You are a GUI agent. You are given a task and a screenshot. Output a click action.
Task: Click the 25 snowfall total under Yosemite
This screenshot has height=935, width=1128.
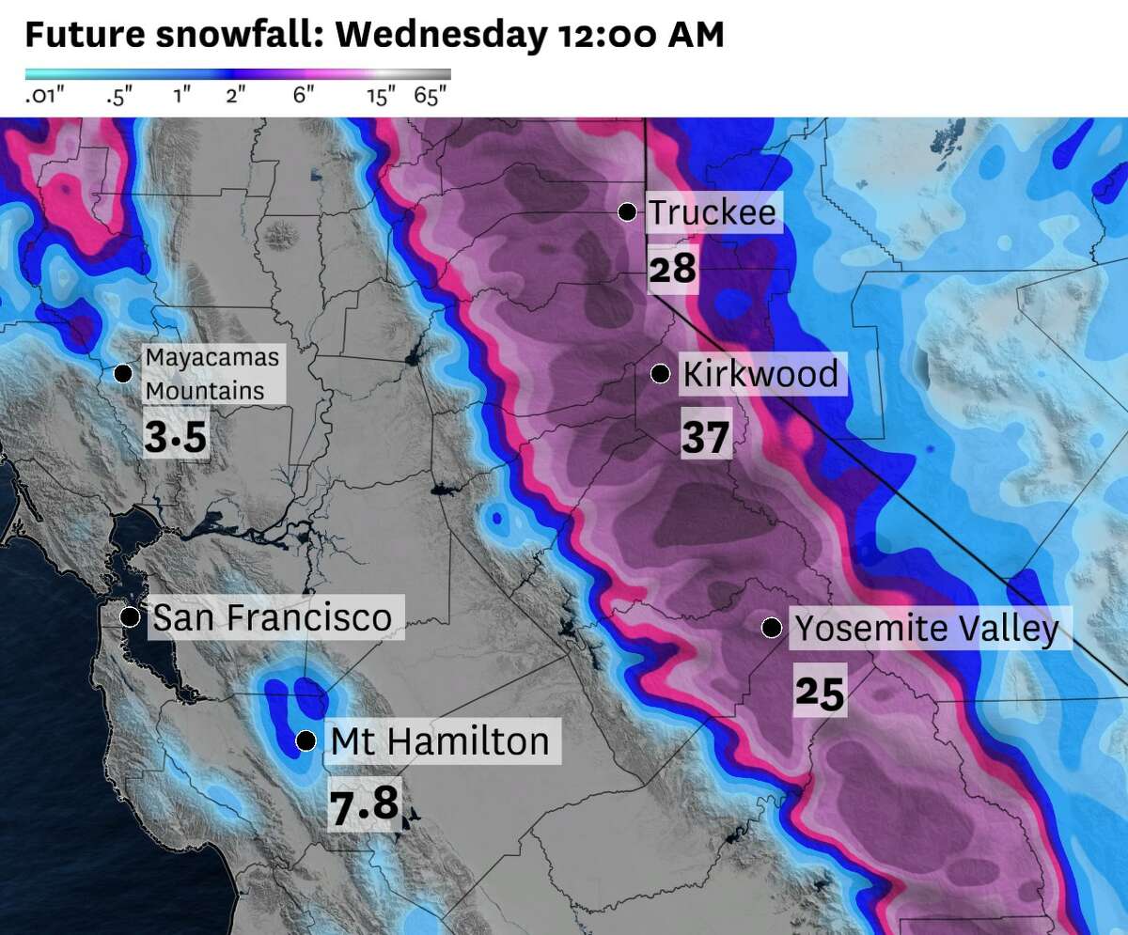pyautogui.click(x=820, y=693)
